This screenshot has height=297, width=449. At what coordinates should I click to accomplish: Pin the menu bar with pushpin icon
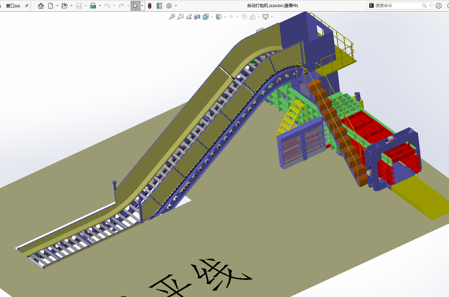[27, 6]
